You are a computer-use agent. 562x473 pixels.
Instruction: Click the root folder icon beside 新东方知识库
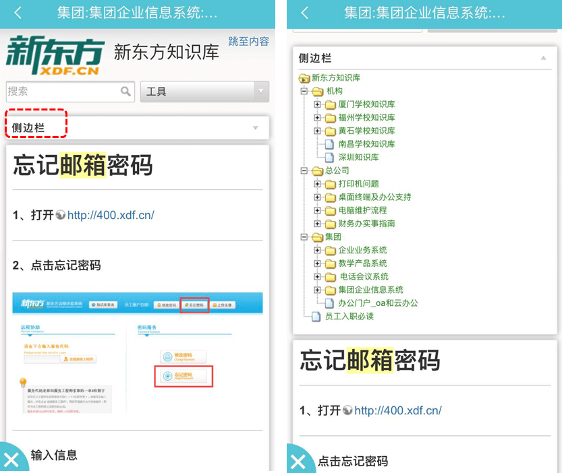point(304,78)
